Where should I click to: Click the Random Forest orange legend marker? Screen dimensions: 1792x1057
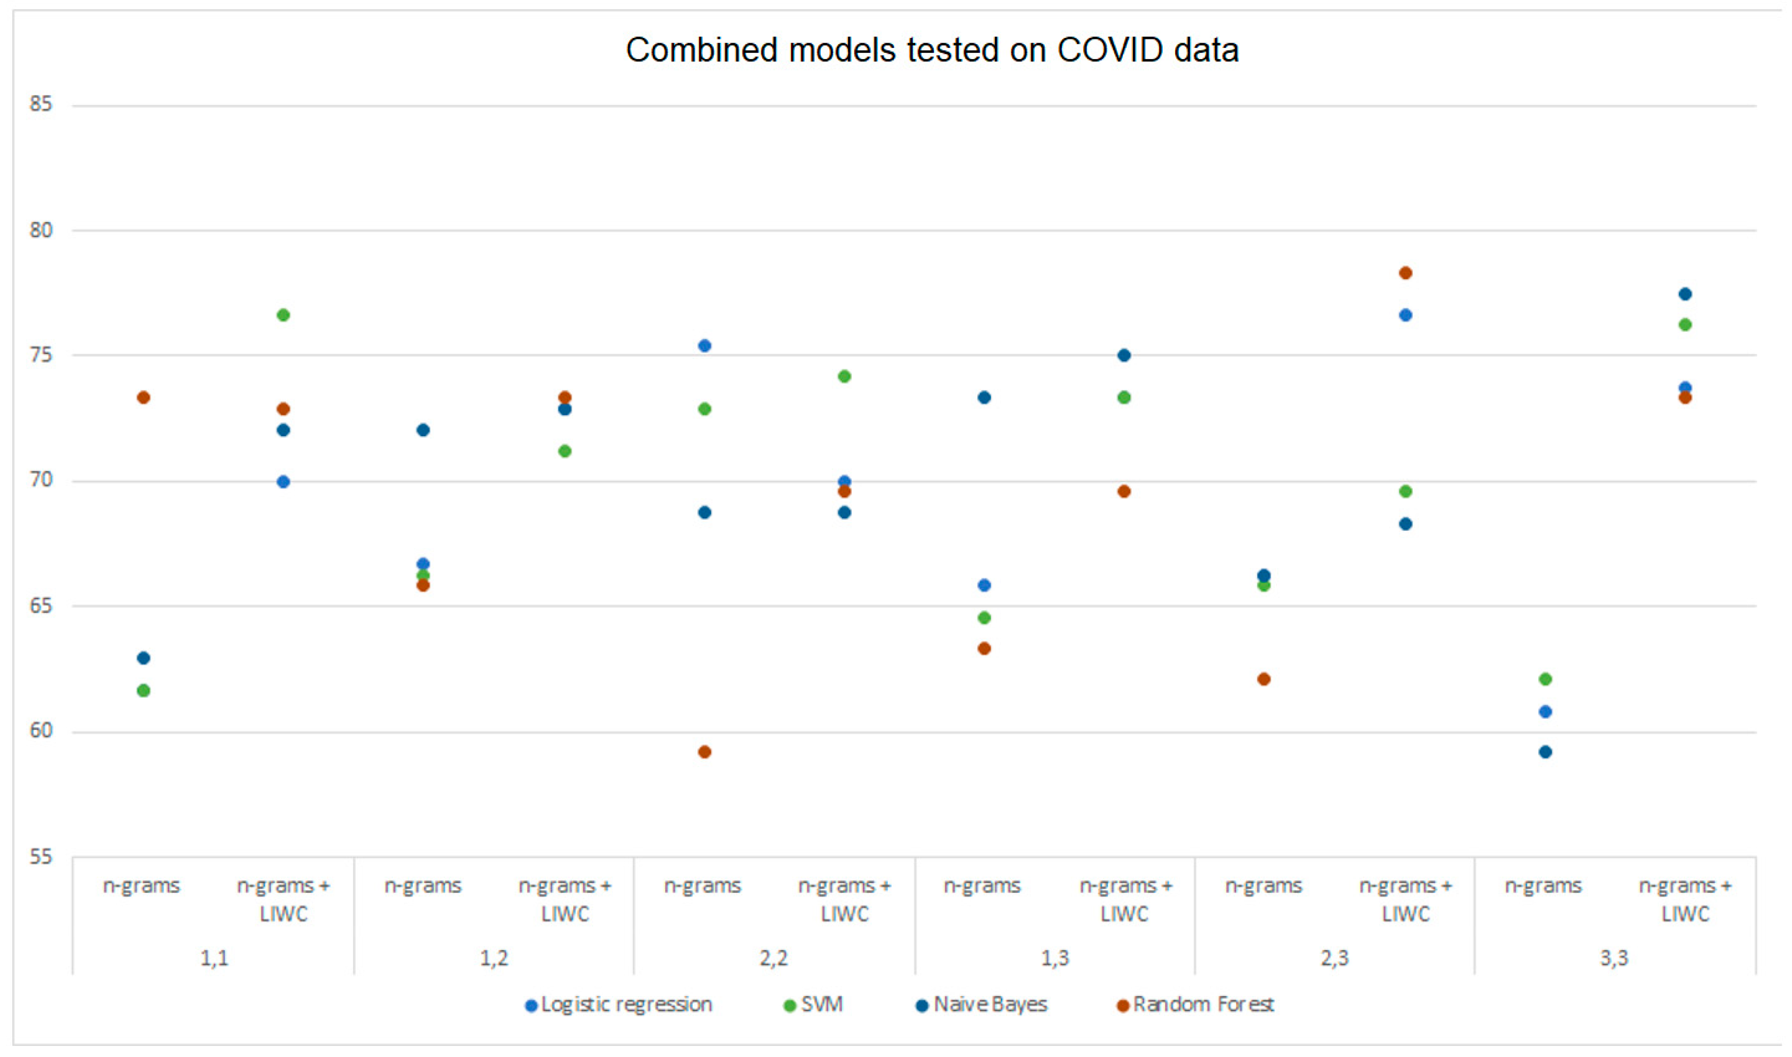pyautogui.click(x=1123, y=1007)
